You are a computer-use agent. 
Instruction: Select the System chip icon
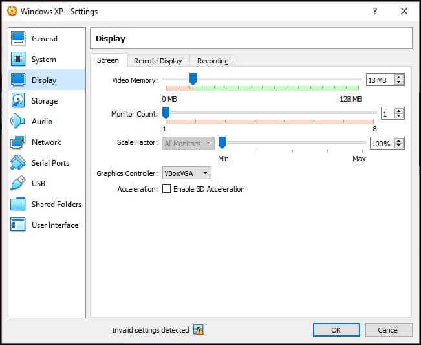pos(18,60)
